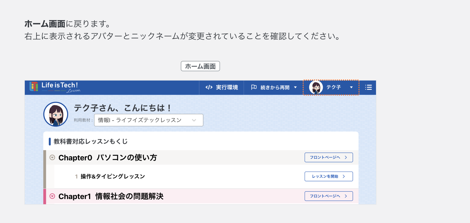The image size is (470, 223).
Task: Click the Life is Tech! Lesson logo
Action: [55, 87]
